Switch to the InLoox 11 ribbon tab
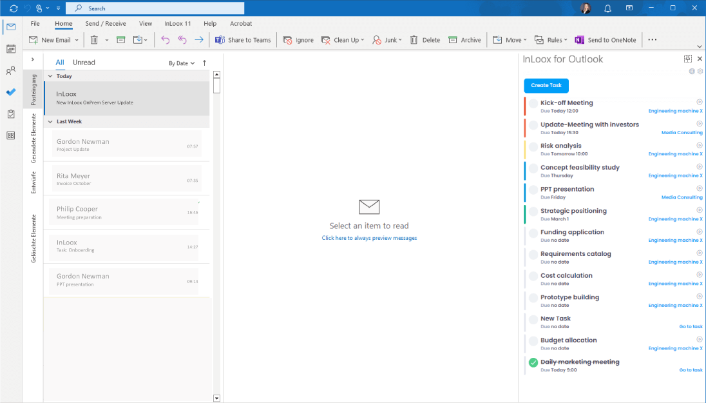Image resolution: width=706 pixels, height=403 pixels. (x=177, y=23)
